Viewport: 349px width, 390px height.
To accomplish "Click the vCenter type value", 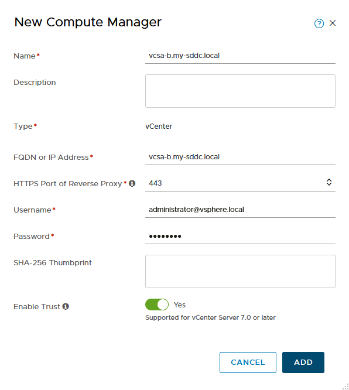I will point(159,126).
